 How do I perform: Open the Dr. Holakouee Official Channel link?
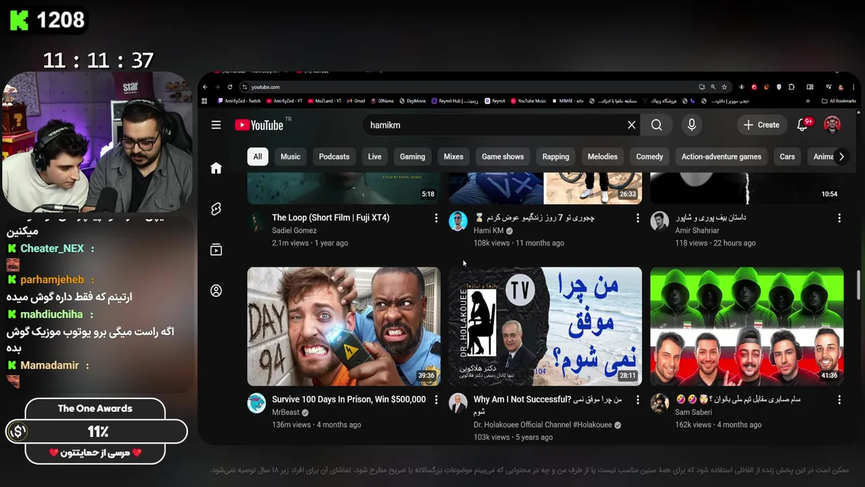[543, 425]
